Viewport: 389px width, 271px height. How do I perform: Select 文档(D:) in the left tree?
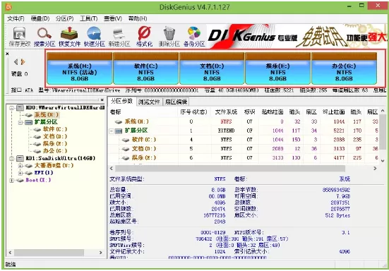(x=55, y=136)
